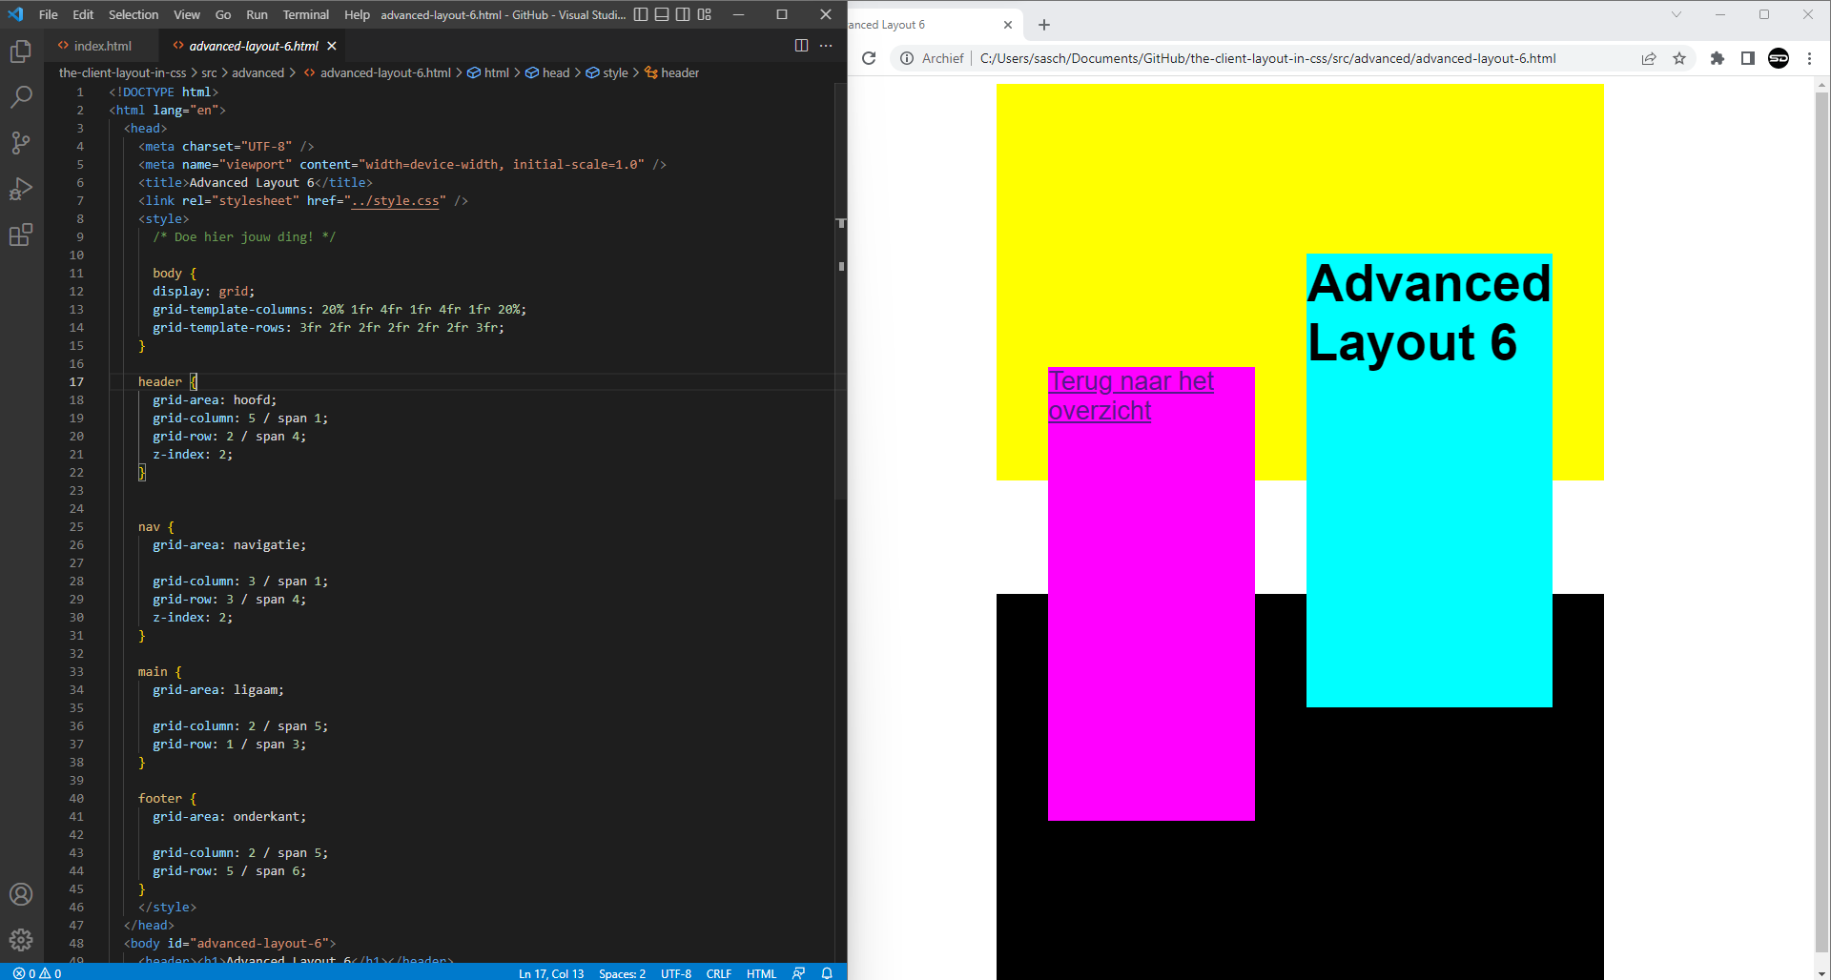Toggle VS Code secondary side bar layout icon
The image size is (1831, 980).
[683, 14]
